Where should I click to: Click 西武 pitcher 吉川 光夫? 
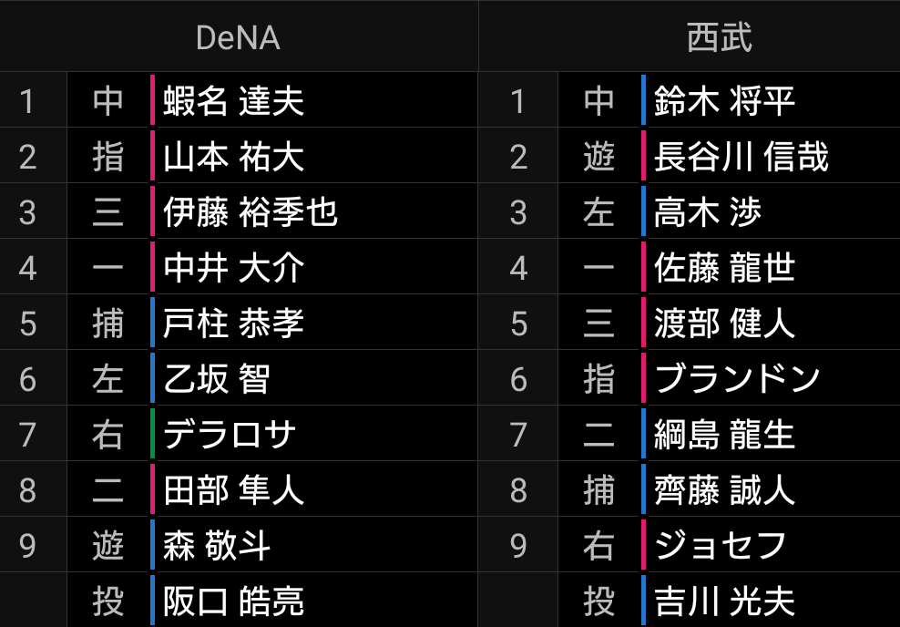coord(724,601)
